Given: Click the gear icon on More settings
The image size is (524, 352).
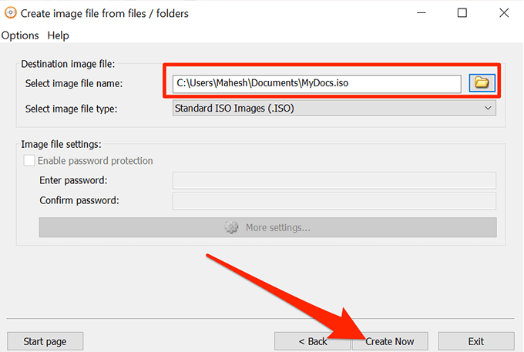Looking at the screenshot, I should (x=231, y=227).
